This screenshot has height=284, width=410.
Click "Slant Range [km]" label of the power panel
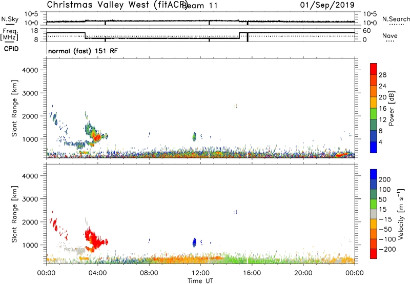(14, 108)
